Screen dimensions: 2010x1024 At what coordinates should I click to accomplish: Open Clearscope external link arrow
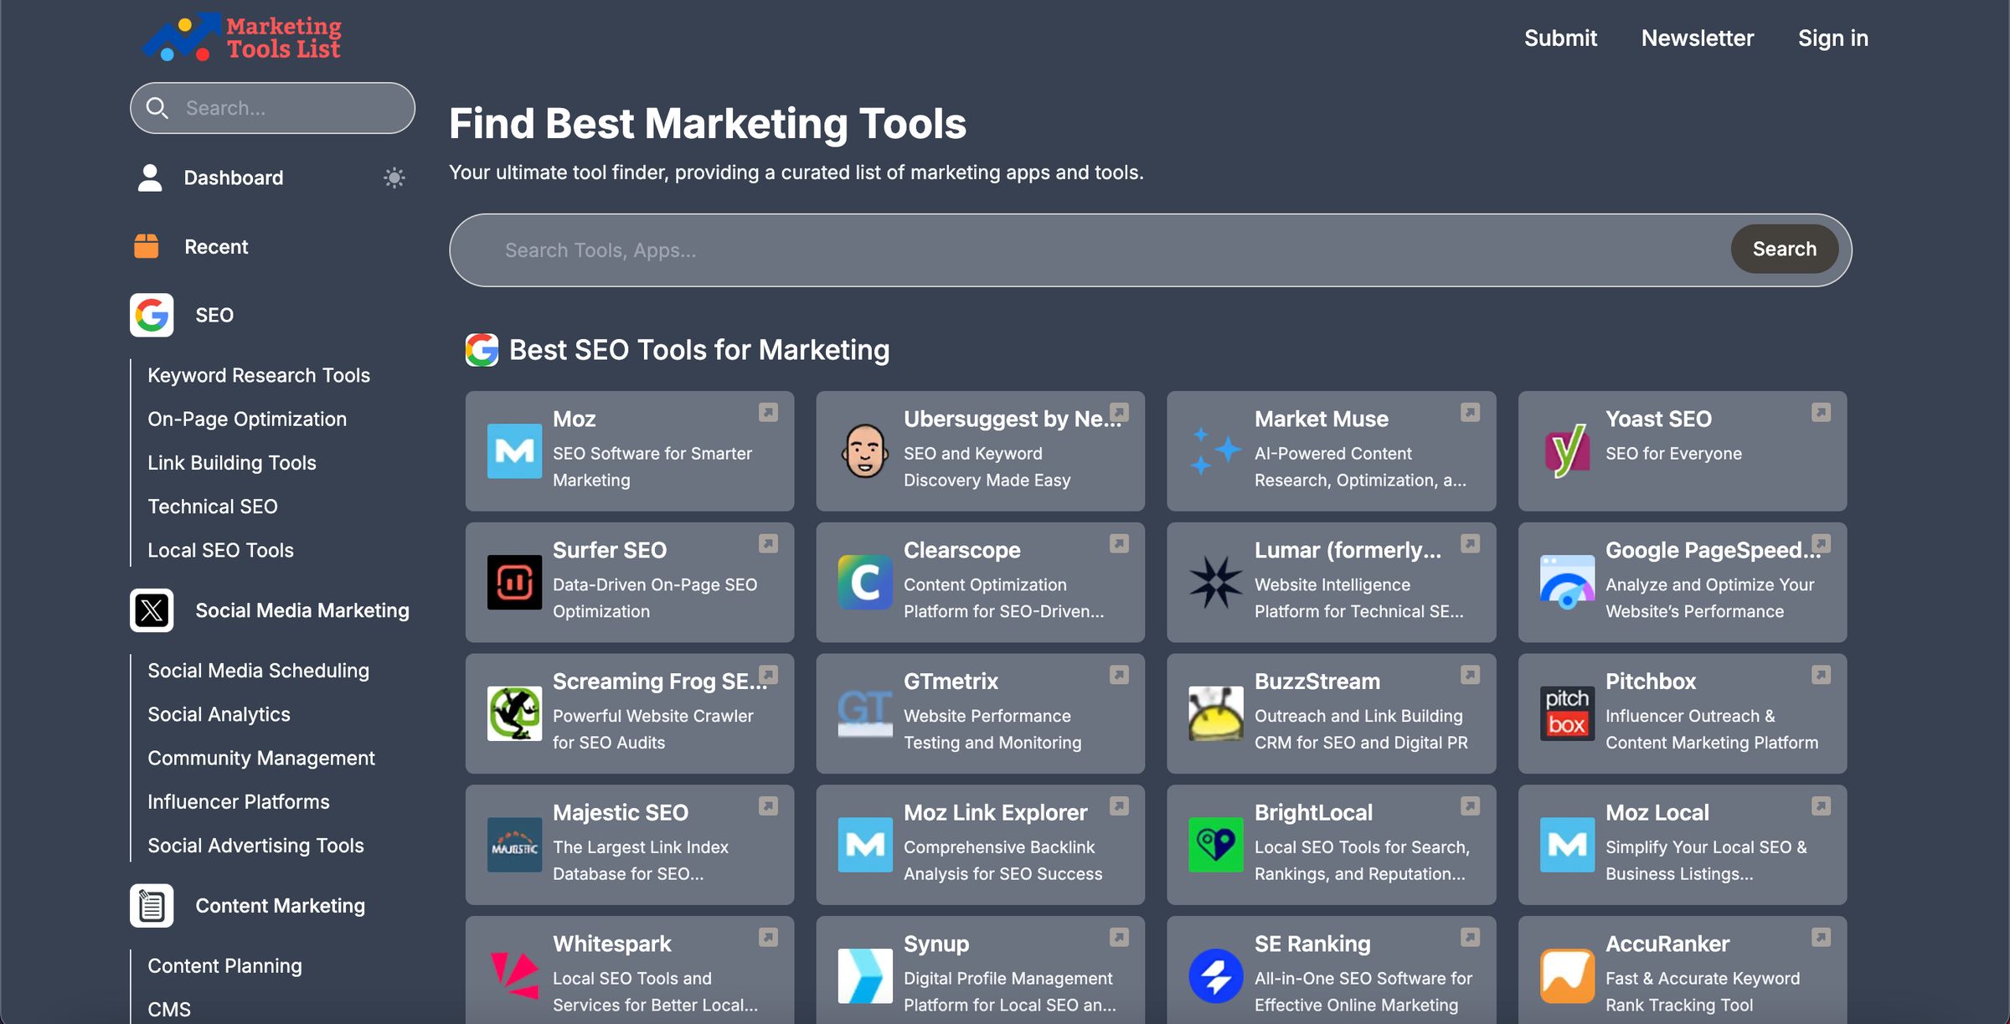(x=1119, y=543)
